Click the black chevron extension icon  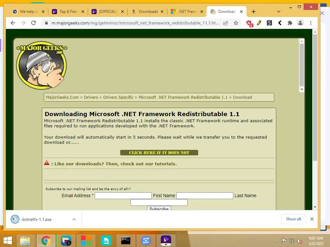pos(280,23)
